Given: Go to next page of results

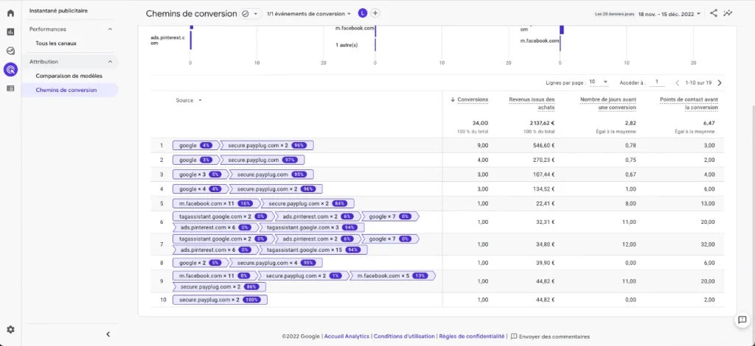Looking at the screenshot, I should (720, 82).
